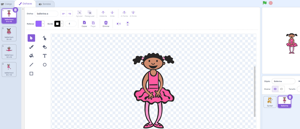Select the Circle tool
The width and height of the screenshot is (300, 129).
45,65
